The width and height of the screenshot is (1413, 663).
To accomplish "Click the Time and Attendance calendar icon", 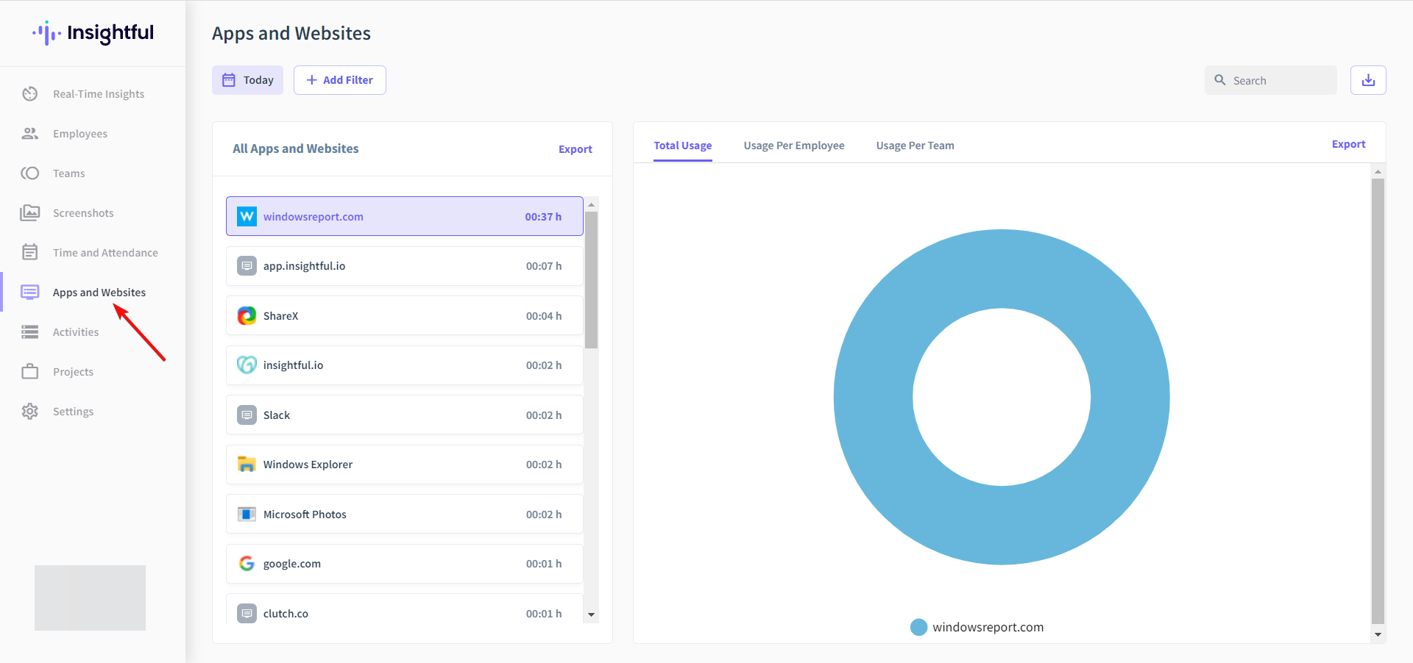I will [29, 253].
